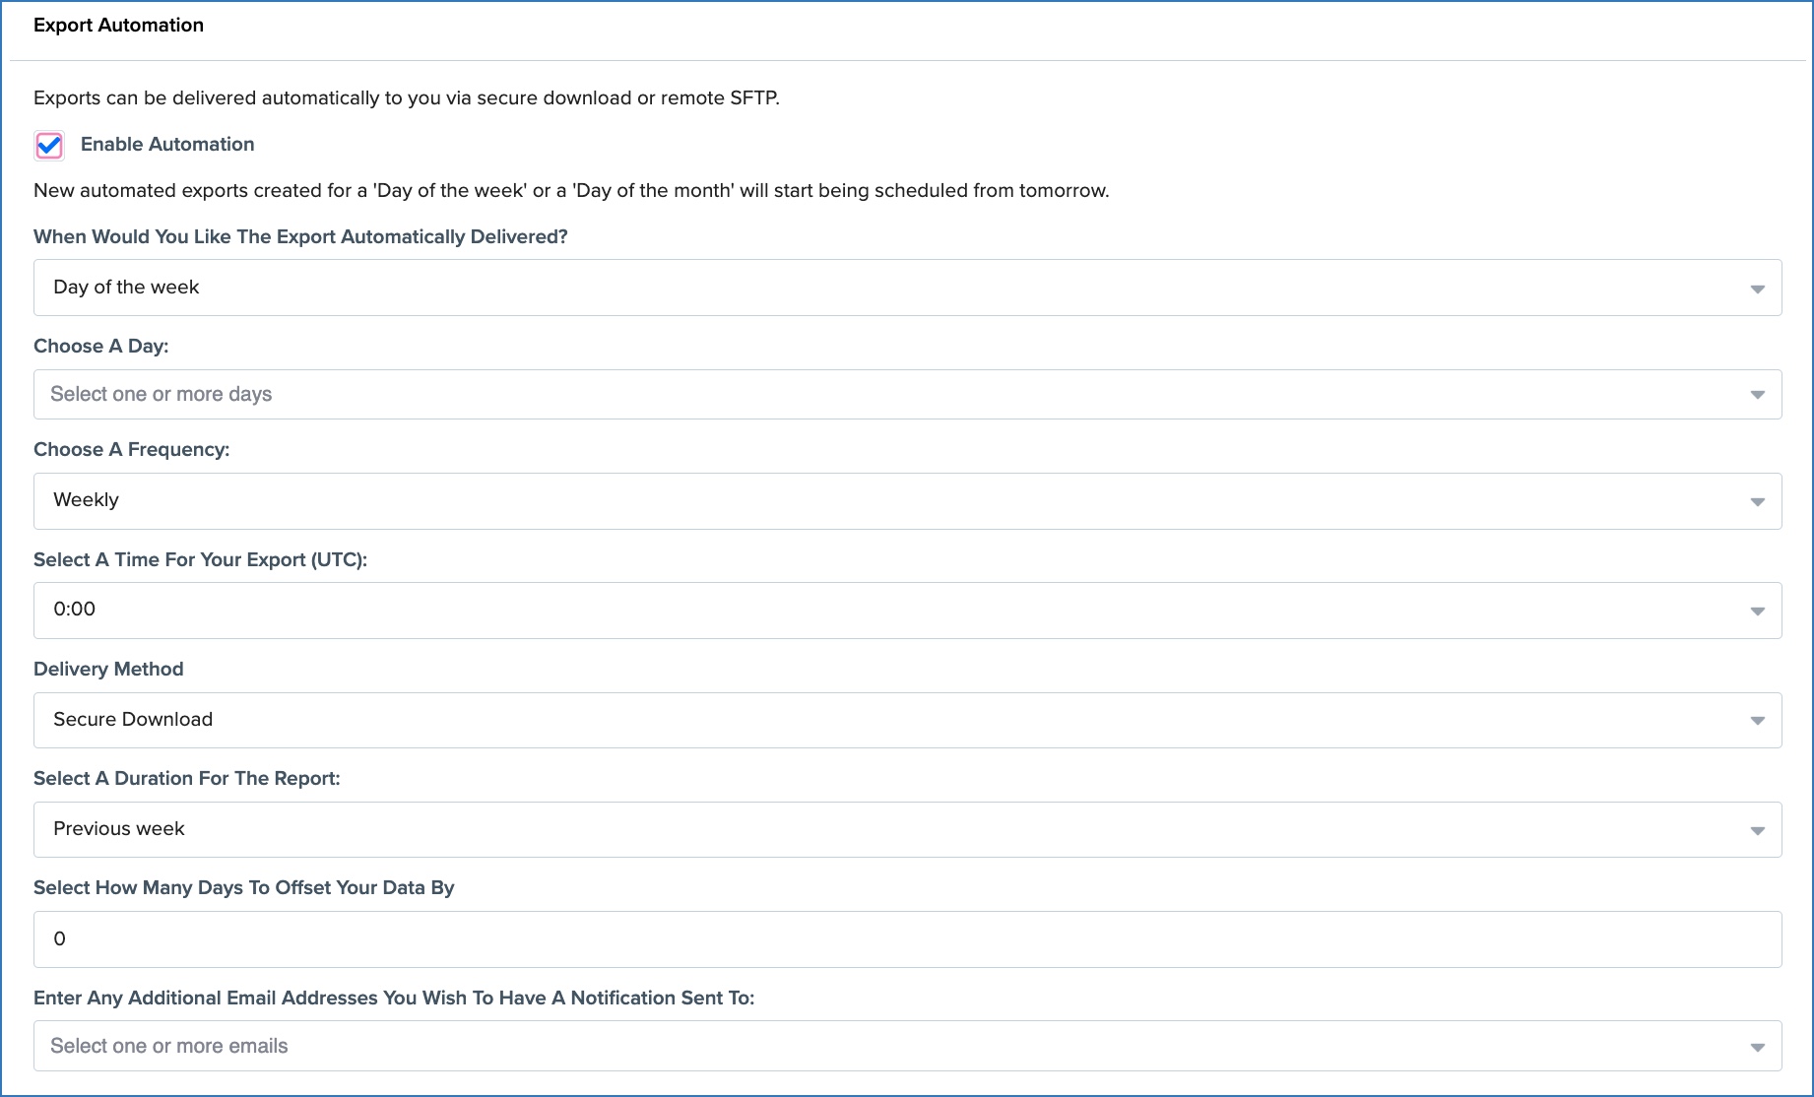Click the Export Automation section heading
Screen dimensions: 1814x1097
(118, 26)
